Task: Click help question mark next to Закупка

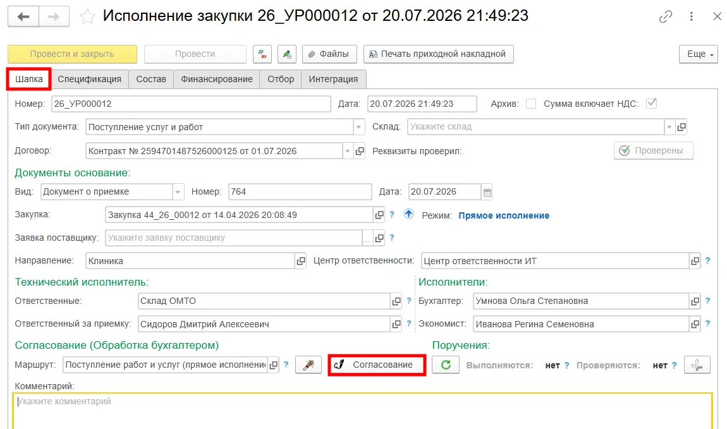Action: [392, 215]
